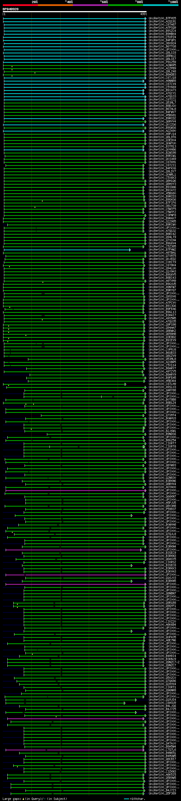This screenshot has height=801, width=181.
Task: Select hit label UniRef100_Q3E9X4
Action: (x=162, y=140)
